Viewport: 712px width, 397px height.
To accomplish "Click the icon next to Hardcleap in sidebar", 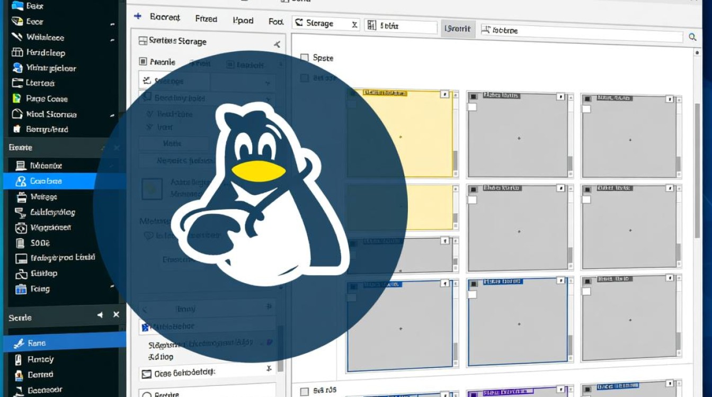I will pyautogui.click(x=16, y=52).
